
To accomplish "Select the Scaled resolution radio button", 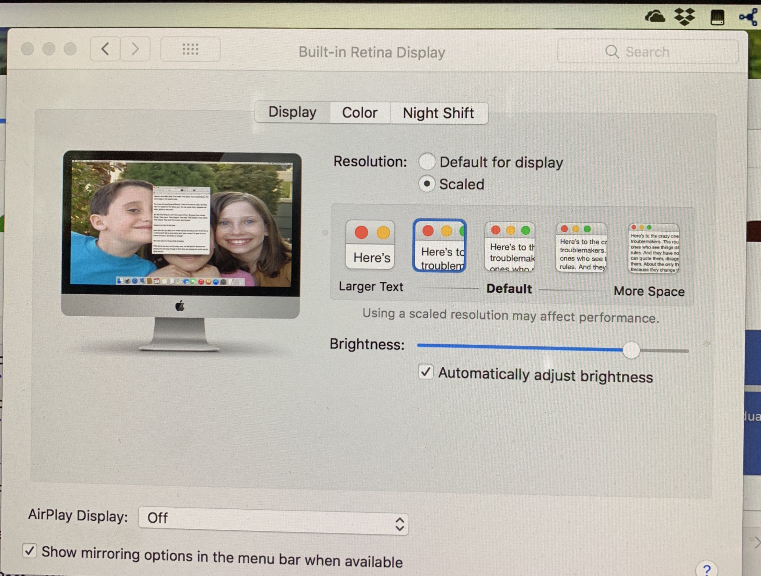I will 427,184.
